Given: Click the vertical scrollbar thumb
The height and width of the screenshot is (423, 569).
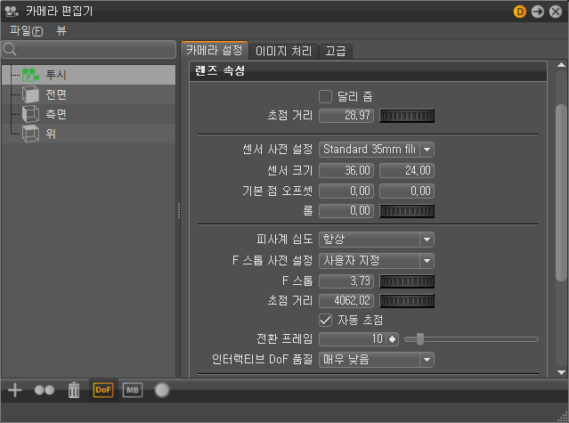Looking at the screenshot, I should 561,192.
